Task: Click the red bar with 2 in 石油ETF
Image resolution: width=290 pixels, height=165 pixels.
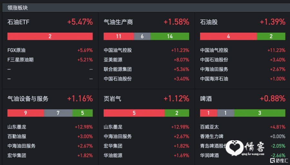Action: pos(50,36)
